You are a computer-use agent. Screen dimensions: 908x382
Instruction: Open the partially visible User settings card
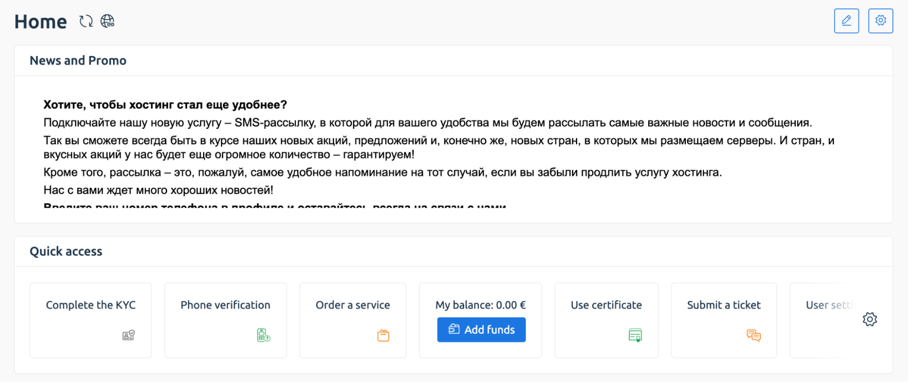coord(823,320)
